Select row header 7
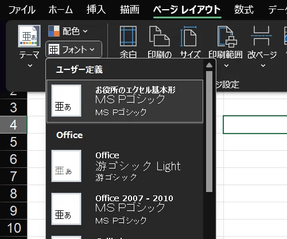 tap(13, 176)
